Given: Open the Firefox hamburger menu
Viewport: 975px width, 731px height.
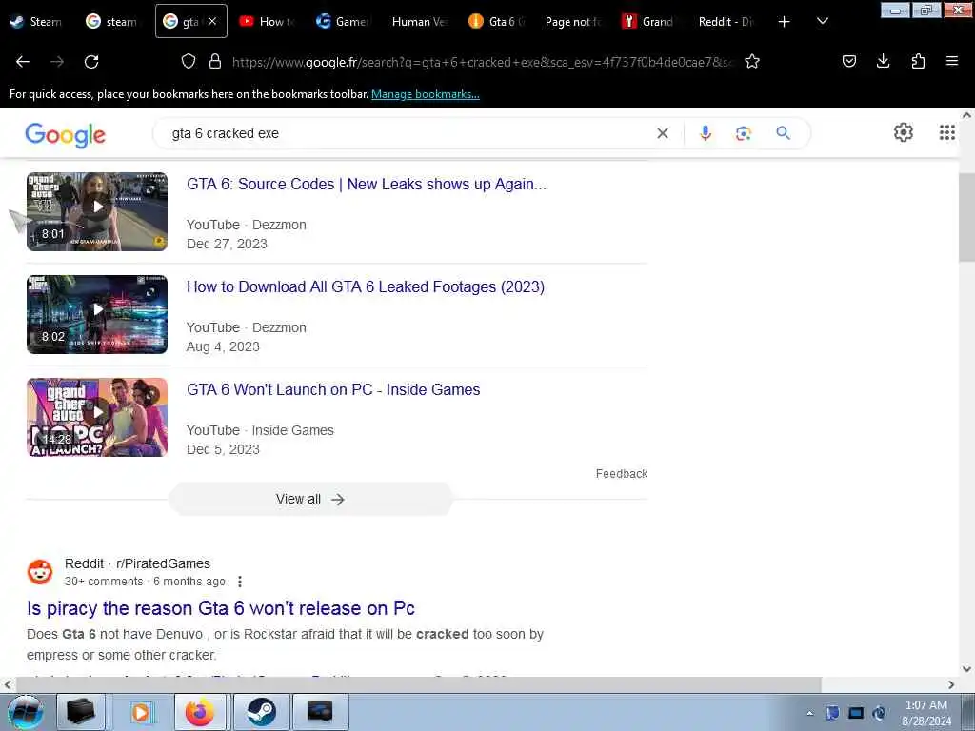Looking at the screenshot, I should pyautogui.click(x=952, y=61).
